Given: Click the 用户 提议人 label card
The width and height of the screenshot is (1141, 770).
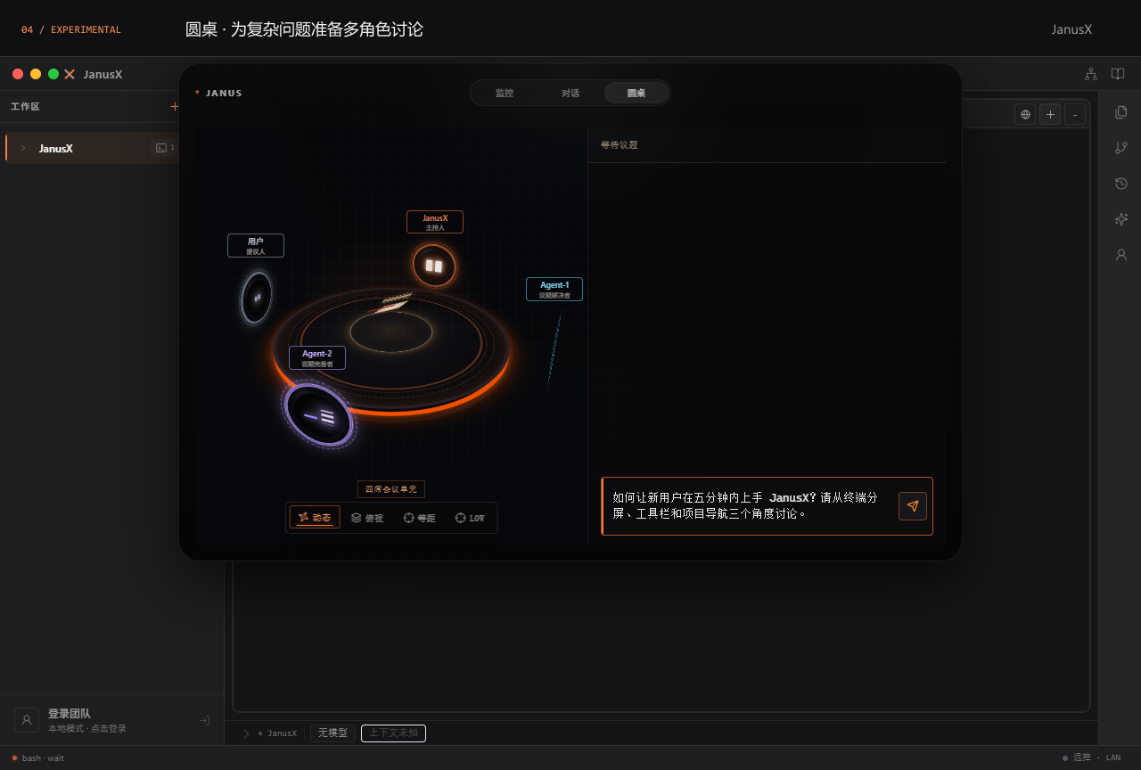Looking at the screenshot, I should tap(256, 246).
